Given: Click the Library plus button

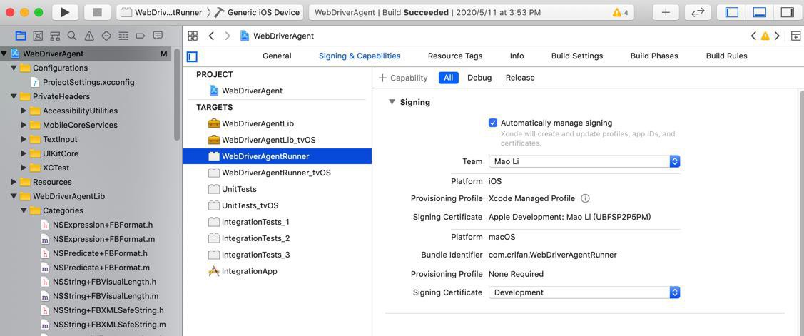Looking at the screenshot, I should (x=666, y=12).
